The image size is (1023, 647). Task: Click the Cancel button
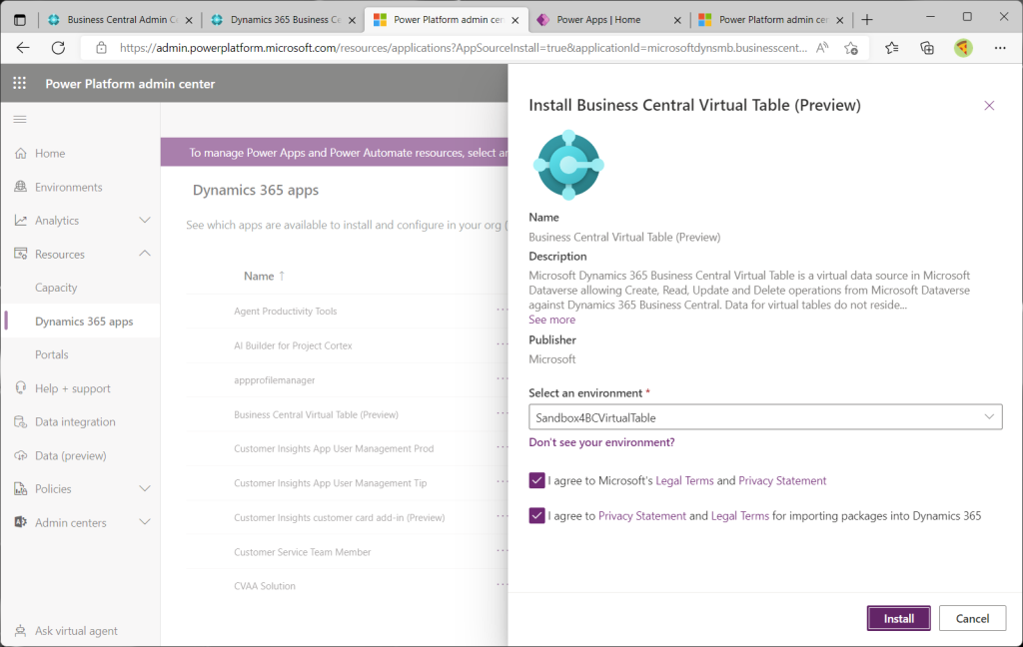tap(972, 618)
